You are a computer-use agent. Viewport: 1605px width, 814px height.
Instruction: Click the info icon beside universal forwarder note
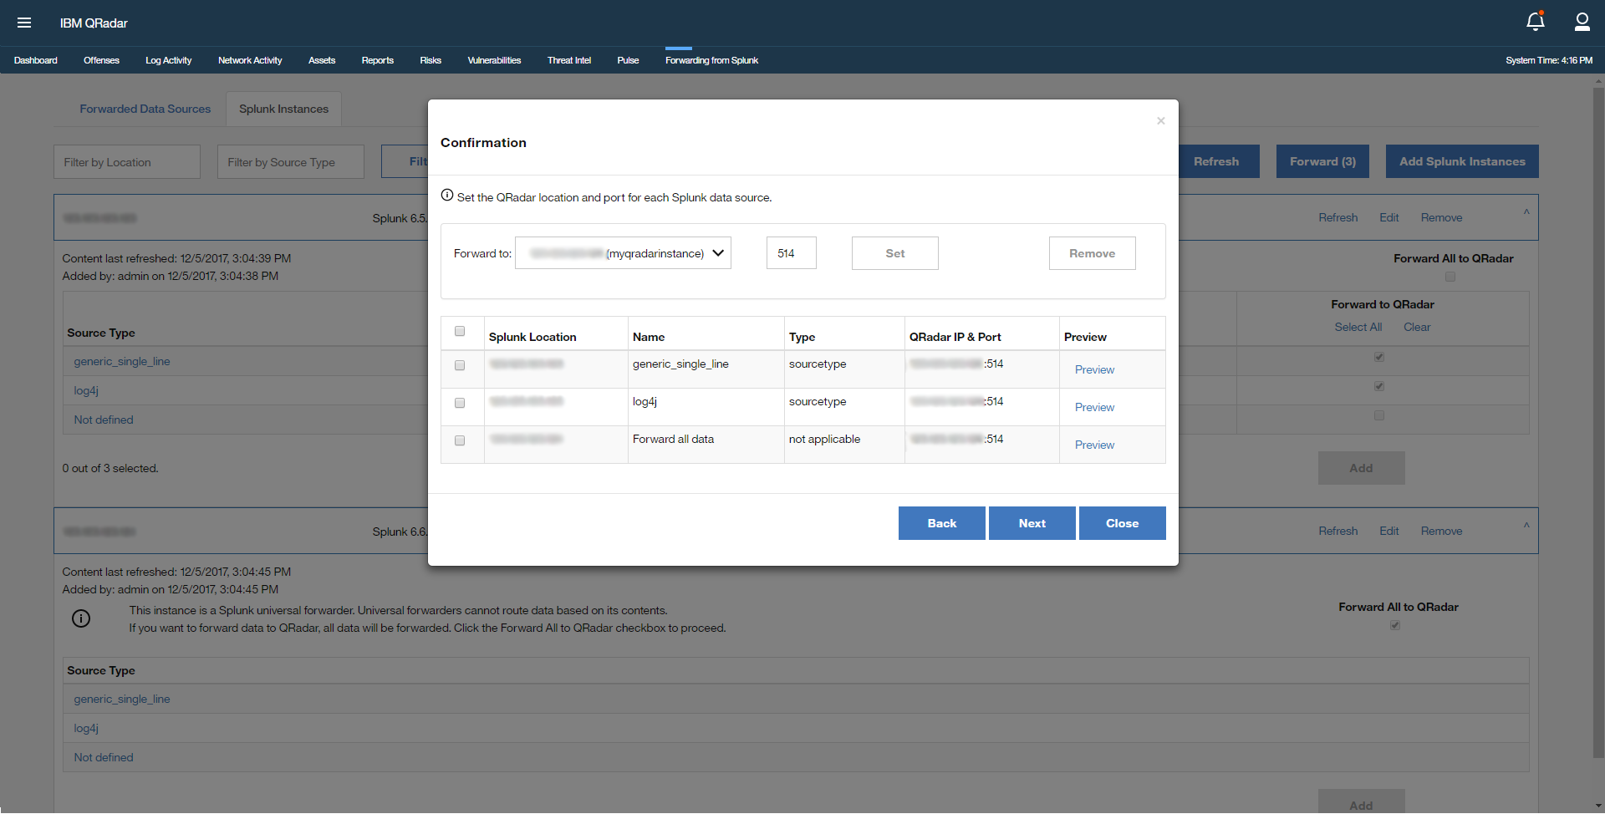[x=81, y=618]
